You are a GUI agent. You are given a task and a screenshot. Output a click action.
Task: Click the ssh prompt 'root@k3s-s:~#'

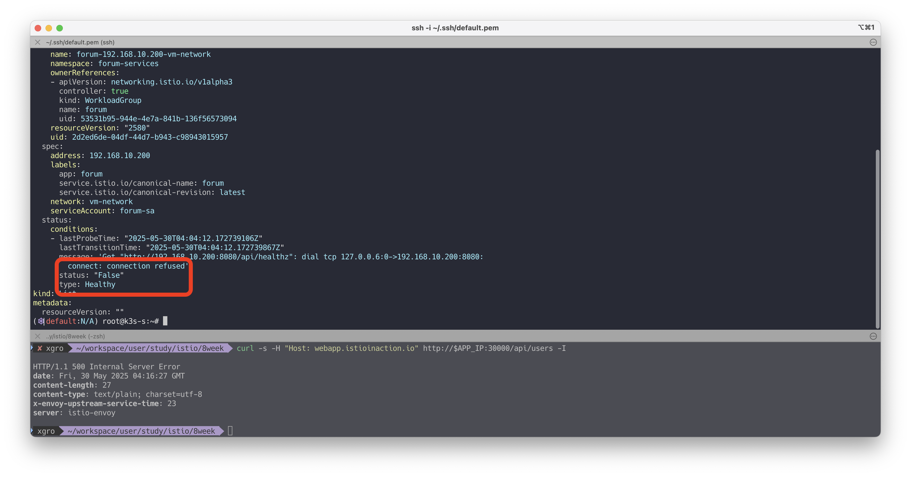click(x=131, y=321)
